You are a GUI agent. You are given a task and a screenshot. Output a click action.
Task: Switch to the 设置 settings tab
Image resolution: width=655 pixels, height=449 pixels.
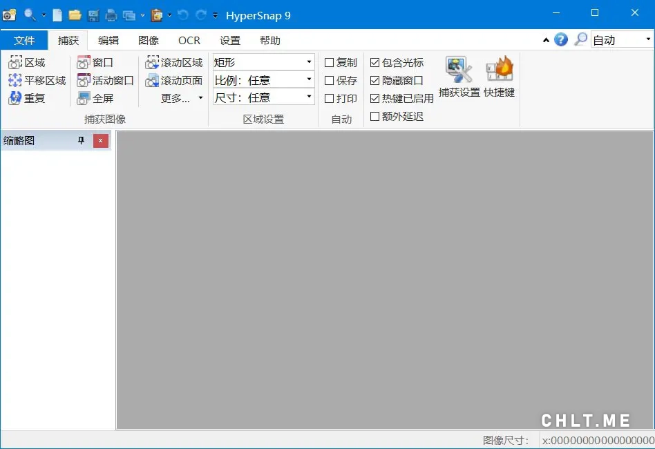click(230, 40)
